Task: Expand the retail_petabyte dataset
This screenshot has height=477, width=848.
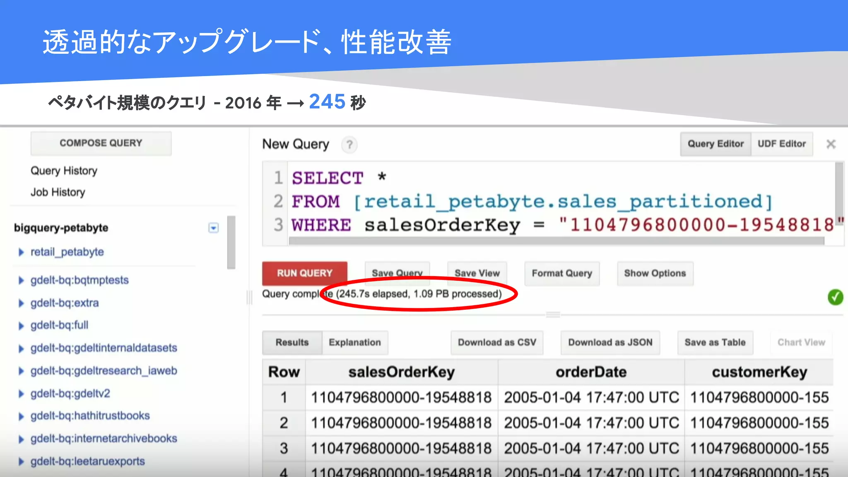Action: click(x=21, y=252)
